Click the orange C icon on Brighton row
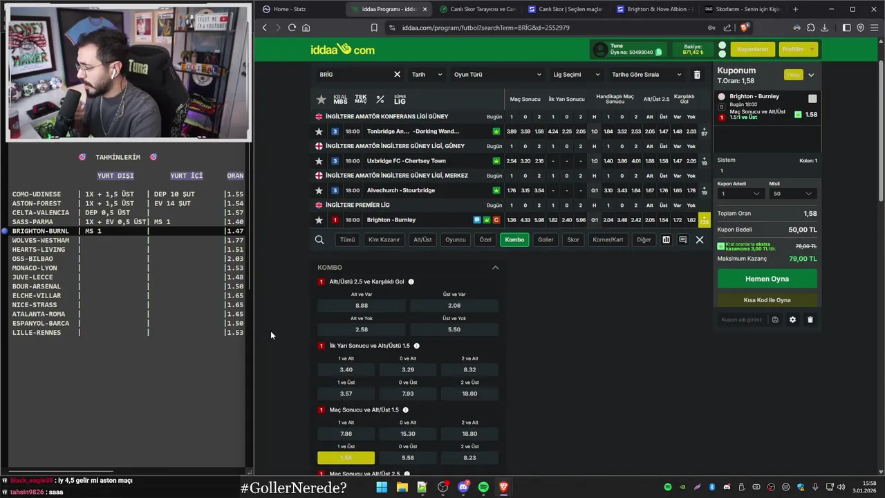 coord(496,220)
